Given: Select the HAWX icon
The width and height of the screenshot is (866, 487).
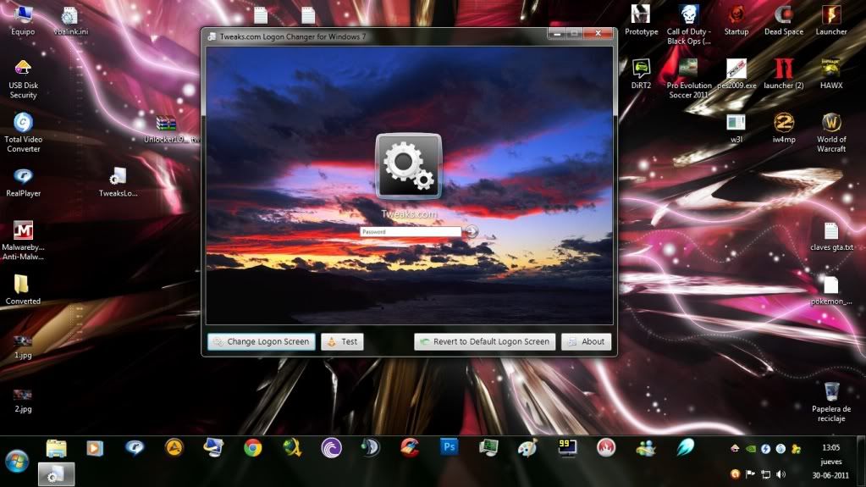Looking at the screenshot, I should 831,74.
